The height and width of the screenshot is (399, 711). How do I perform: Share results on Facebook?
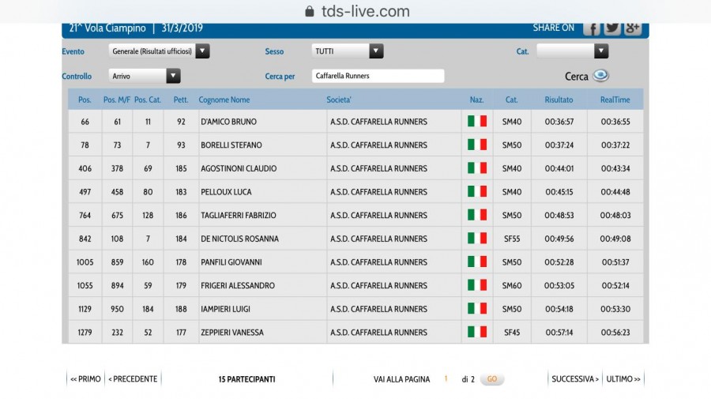coord(591,28)
